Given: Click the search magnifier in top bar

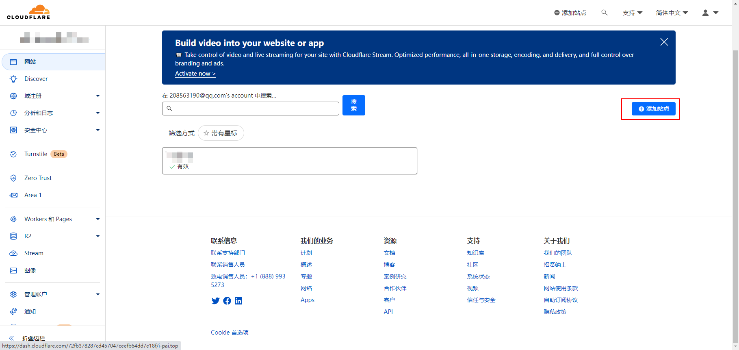Looking at the screenshot, I should pos(605,13).
